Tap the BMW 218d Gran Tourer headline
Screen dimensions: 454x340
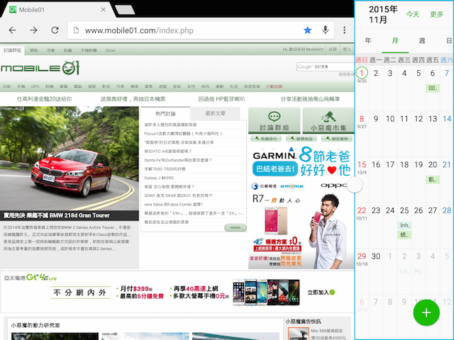click(x=57, y=215)
